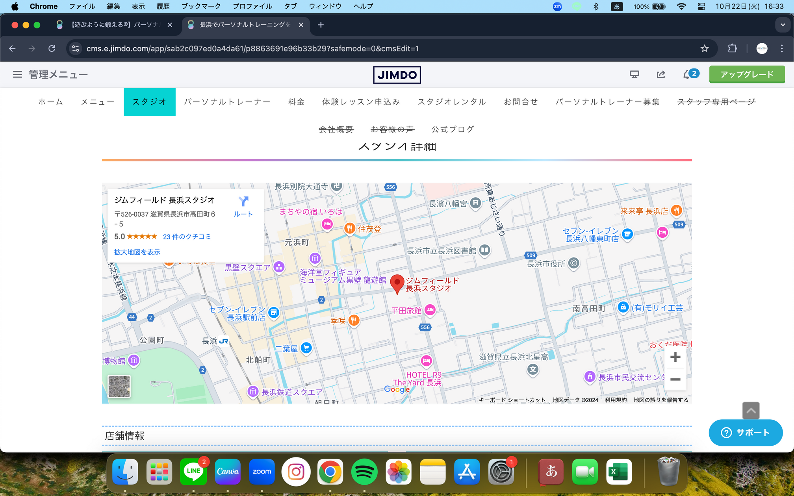Click the 拡大地図を表示 link
Image resolution: width=794 pixels, height=496 pixels.
tap(137, 252)
